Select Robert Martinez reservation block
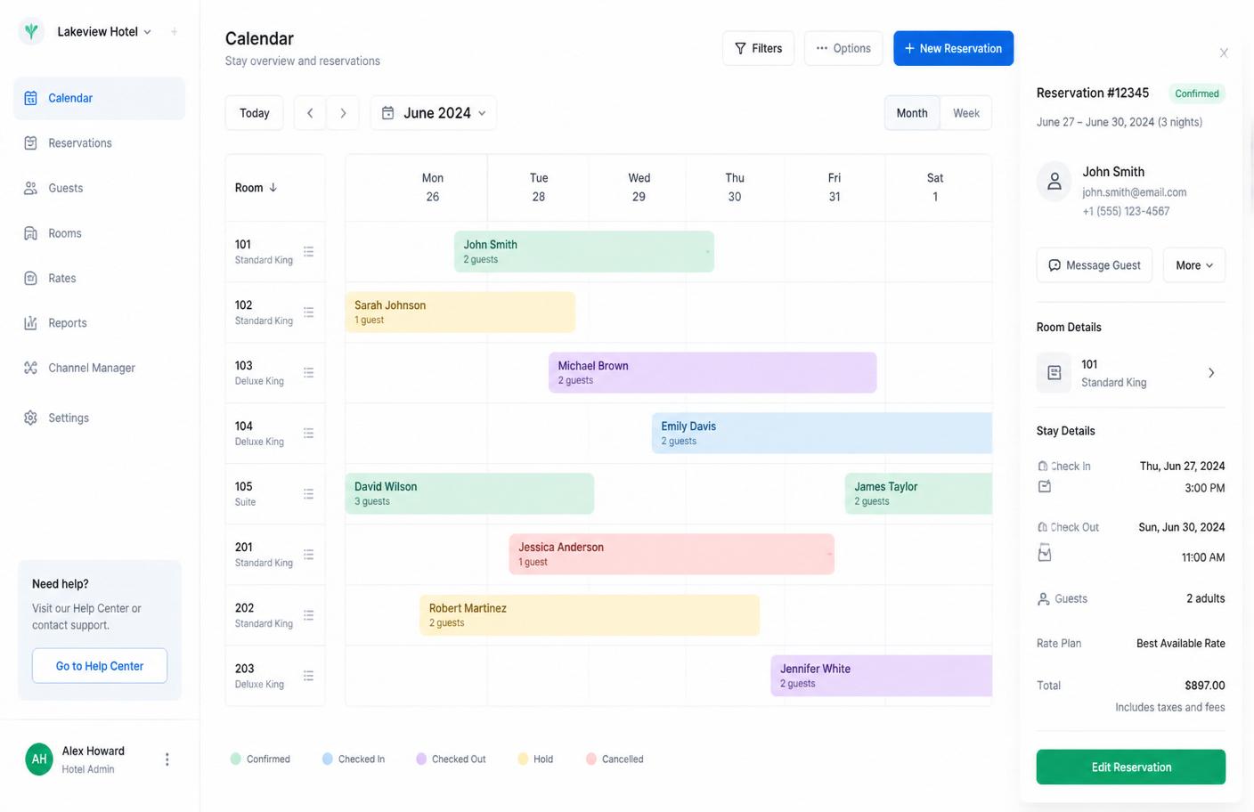The width and height of the screenshot is (1254, 812). tap(590, 614)
